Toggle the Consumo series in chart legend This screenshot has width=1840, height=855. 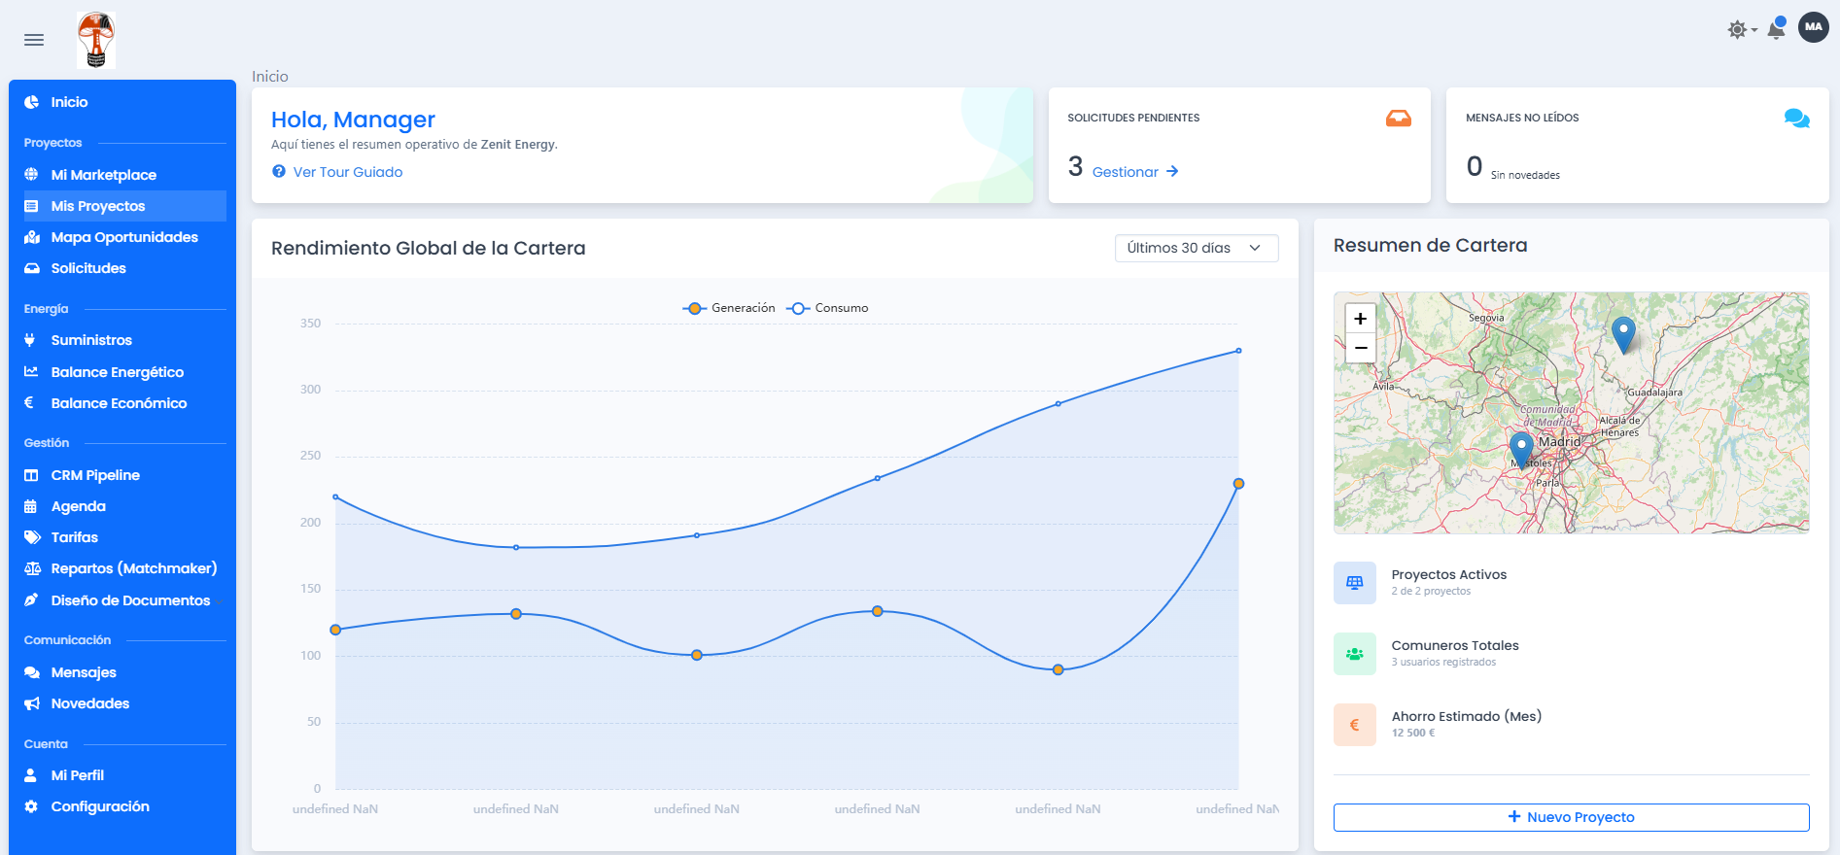click(828, 308)
